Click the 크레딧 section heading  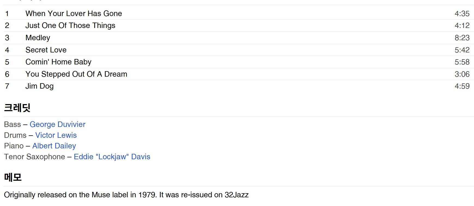[x=17, y=108]
